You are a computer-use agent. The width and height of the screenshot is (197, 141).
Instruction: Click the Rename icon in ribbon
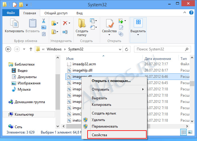pyautogui.click(x=65, y=32)
